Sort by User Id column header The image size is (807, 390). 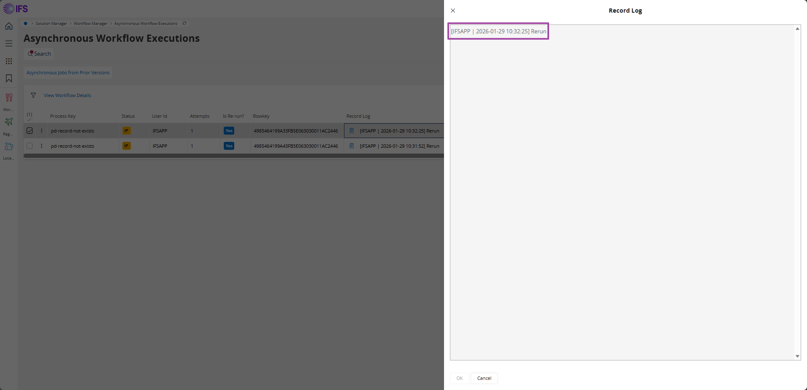(160, 116)
